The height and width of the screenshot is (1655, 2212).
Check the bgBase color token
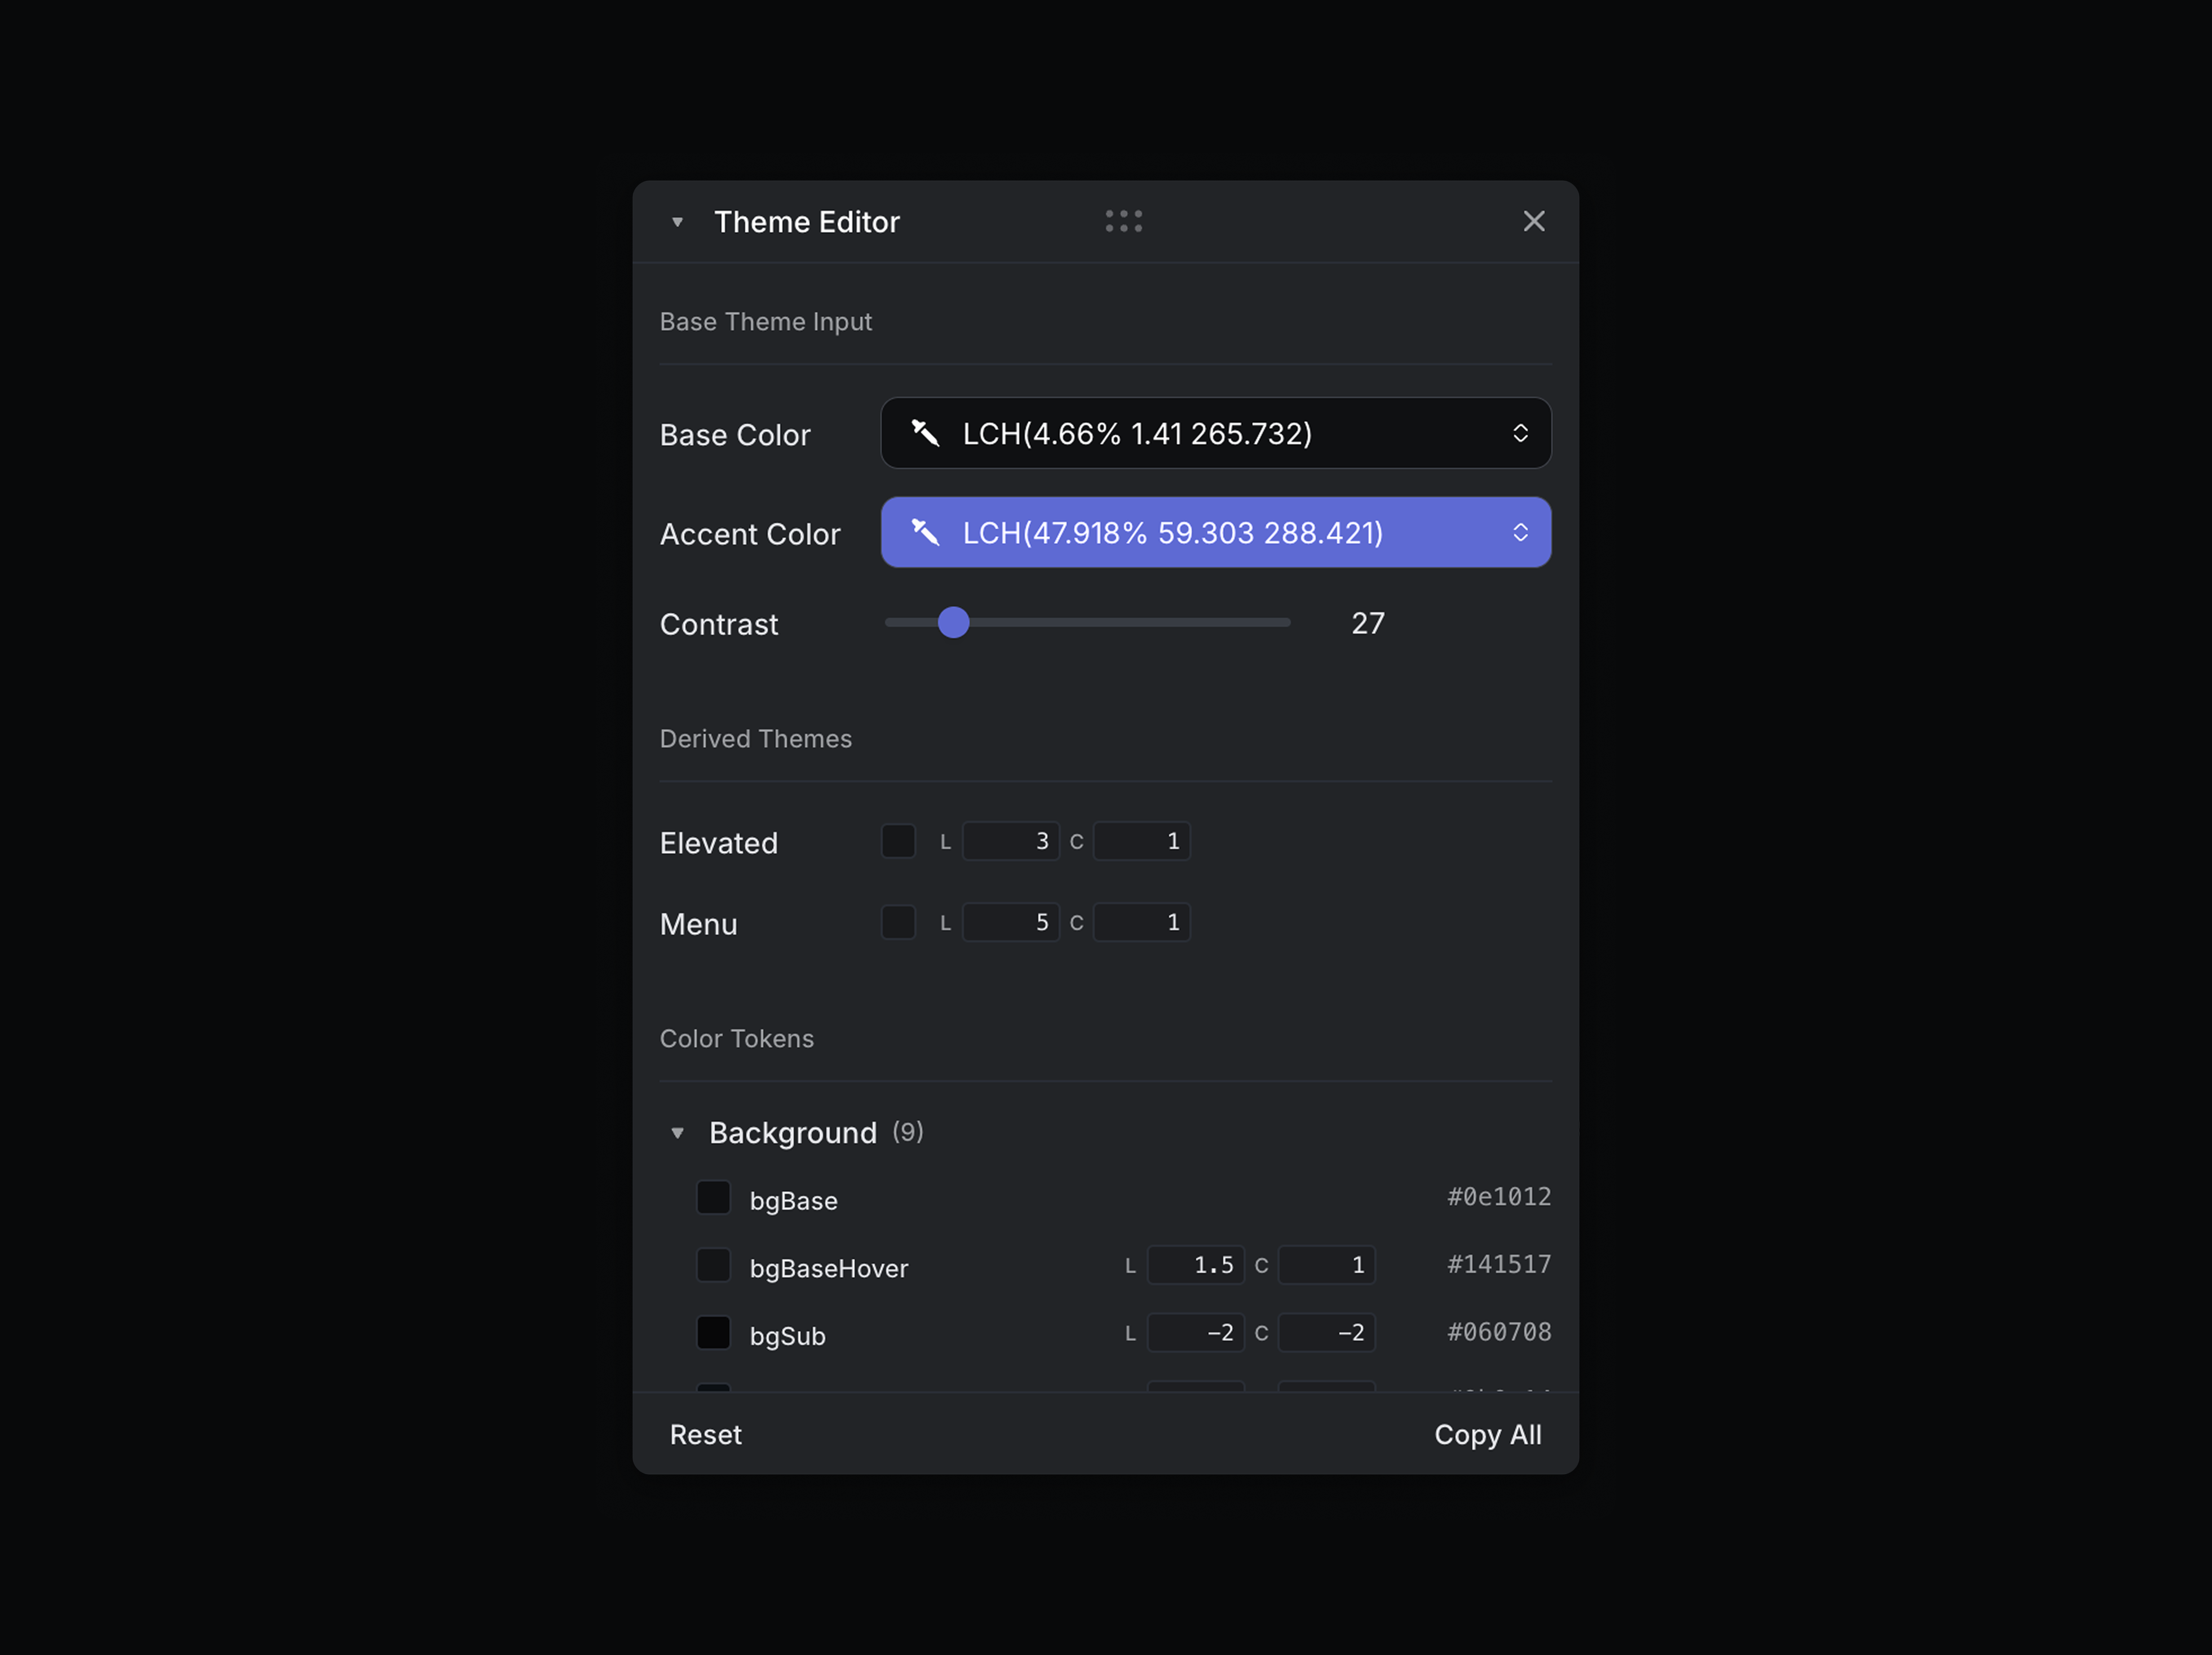(713, 1197)
